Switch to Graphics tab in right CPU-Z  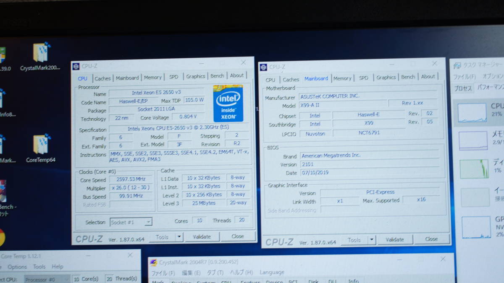click(386, 77)
